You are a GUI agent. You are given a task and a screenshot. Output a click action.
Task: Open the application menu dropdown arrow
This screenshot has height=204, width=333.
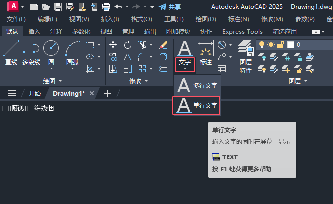pos(22,7)
